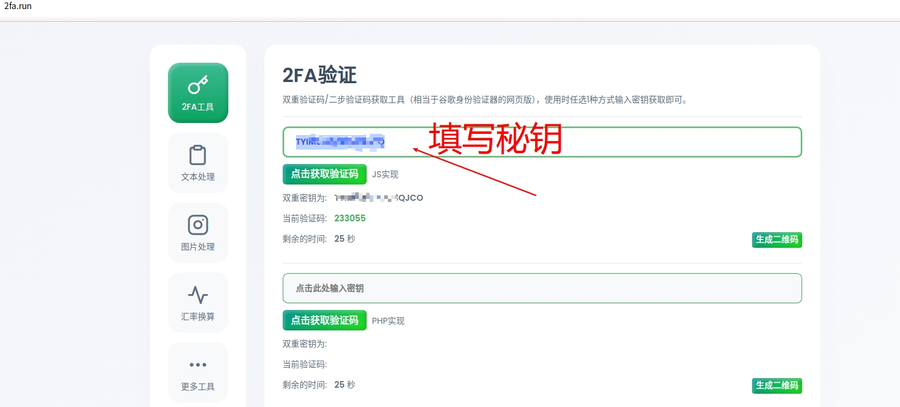Click the upper 剩余的时间 25 秒 text
900x407 pixels.
[319, 239]
